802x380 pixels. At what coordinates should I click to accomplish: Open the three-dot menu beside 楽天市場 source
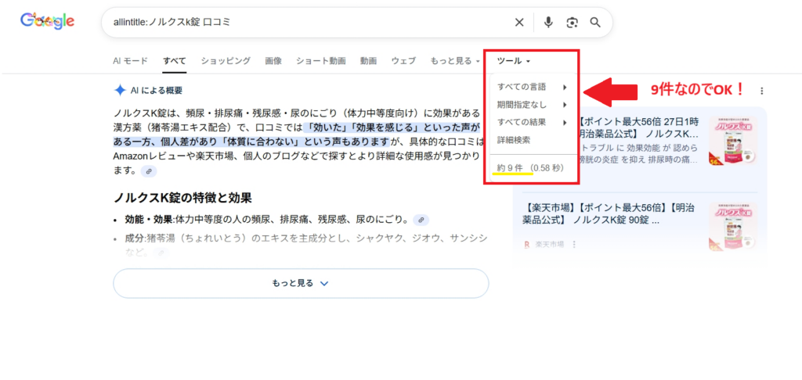point(574,245)
